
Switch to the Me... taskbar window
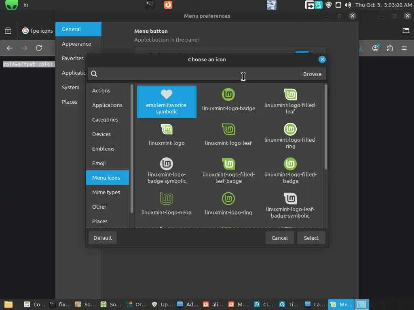point(341,304)
